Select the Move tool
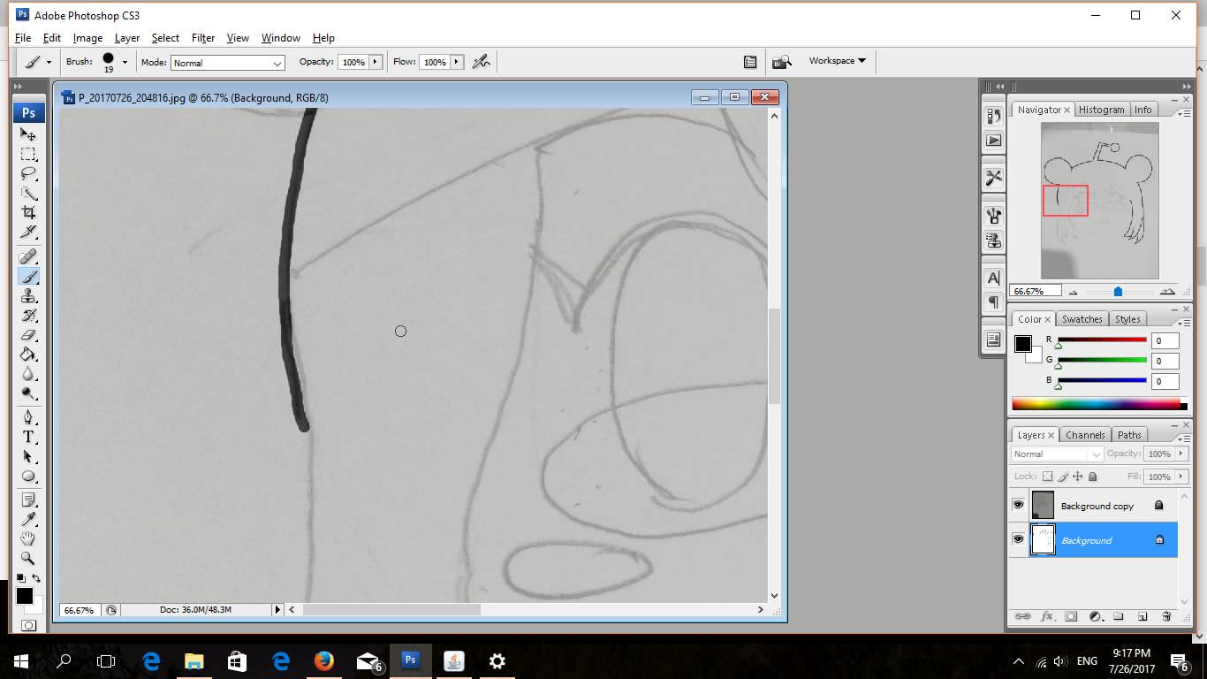The height and width of the screenshot is (679, 1207). (x=28, y=134)
